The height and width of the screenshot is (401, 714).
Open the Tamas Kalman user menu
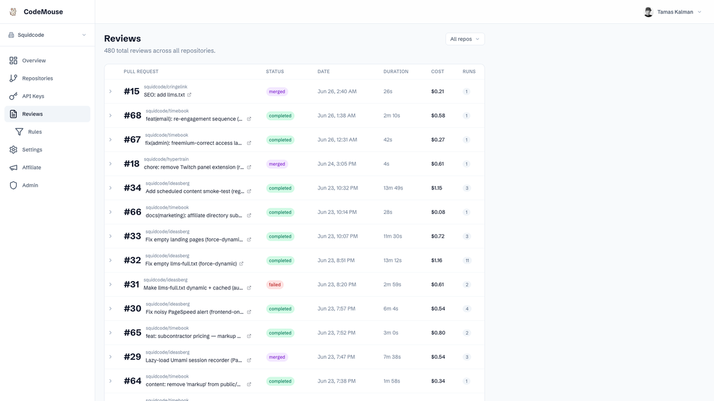(x=673, y=12)
